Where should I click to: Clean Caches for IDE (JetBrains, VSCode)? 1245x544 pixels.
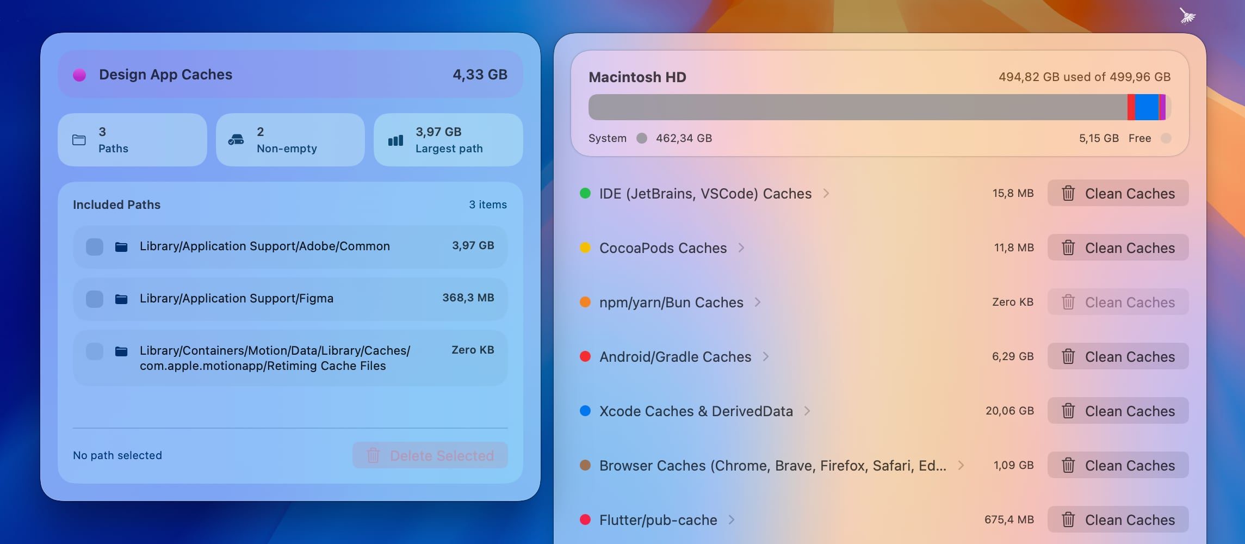click(1118, 193)
